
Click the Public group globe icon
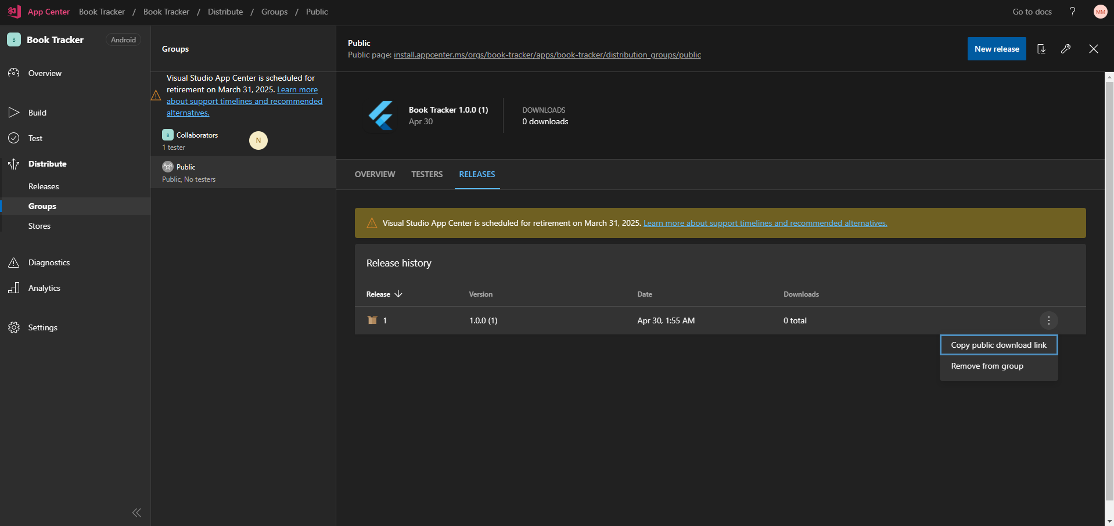point(168,167)
